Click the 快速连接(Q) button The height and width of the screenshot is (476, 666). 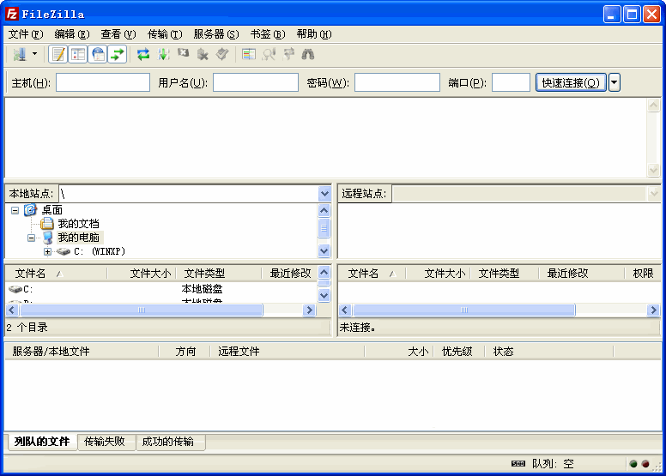pyautogui.click(x=571, y=82)
